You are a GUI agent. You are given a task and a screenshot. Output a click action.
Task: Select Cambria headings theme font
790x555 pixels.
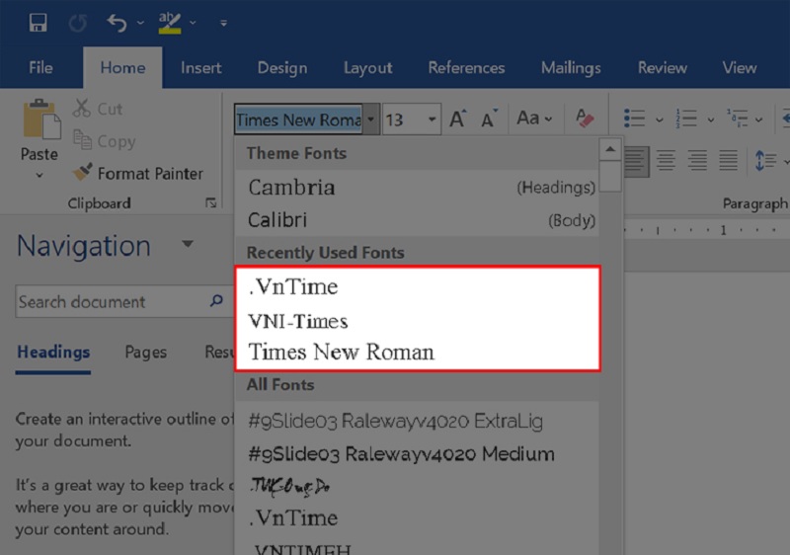click(417, 188)
